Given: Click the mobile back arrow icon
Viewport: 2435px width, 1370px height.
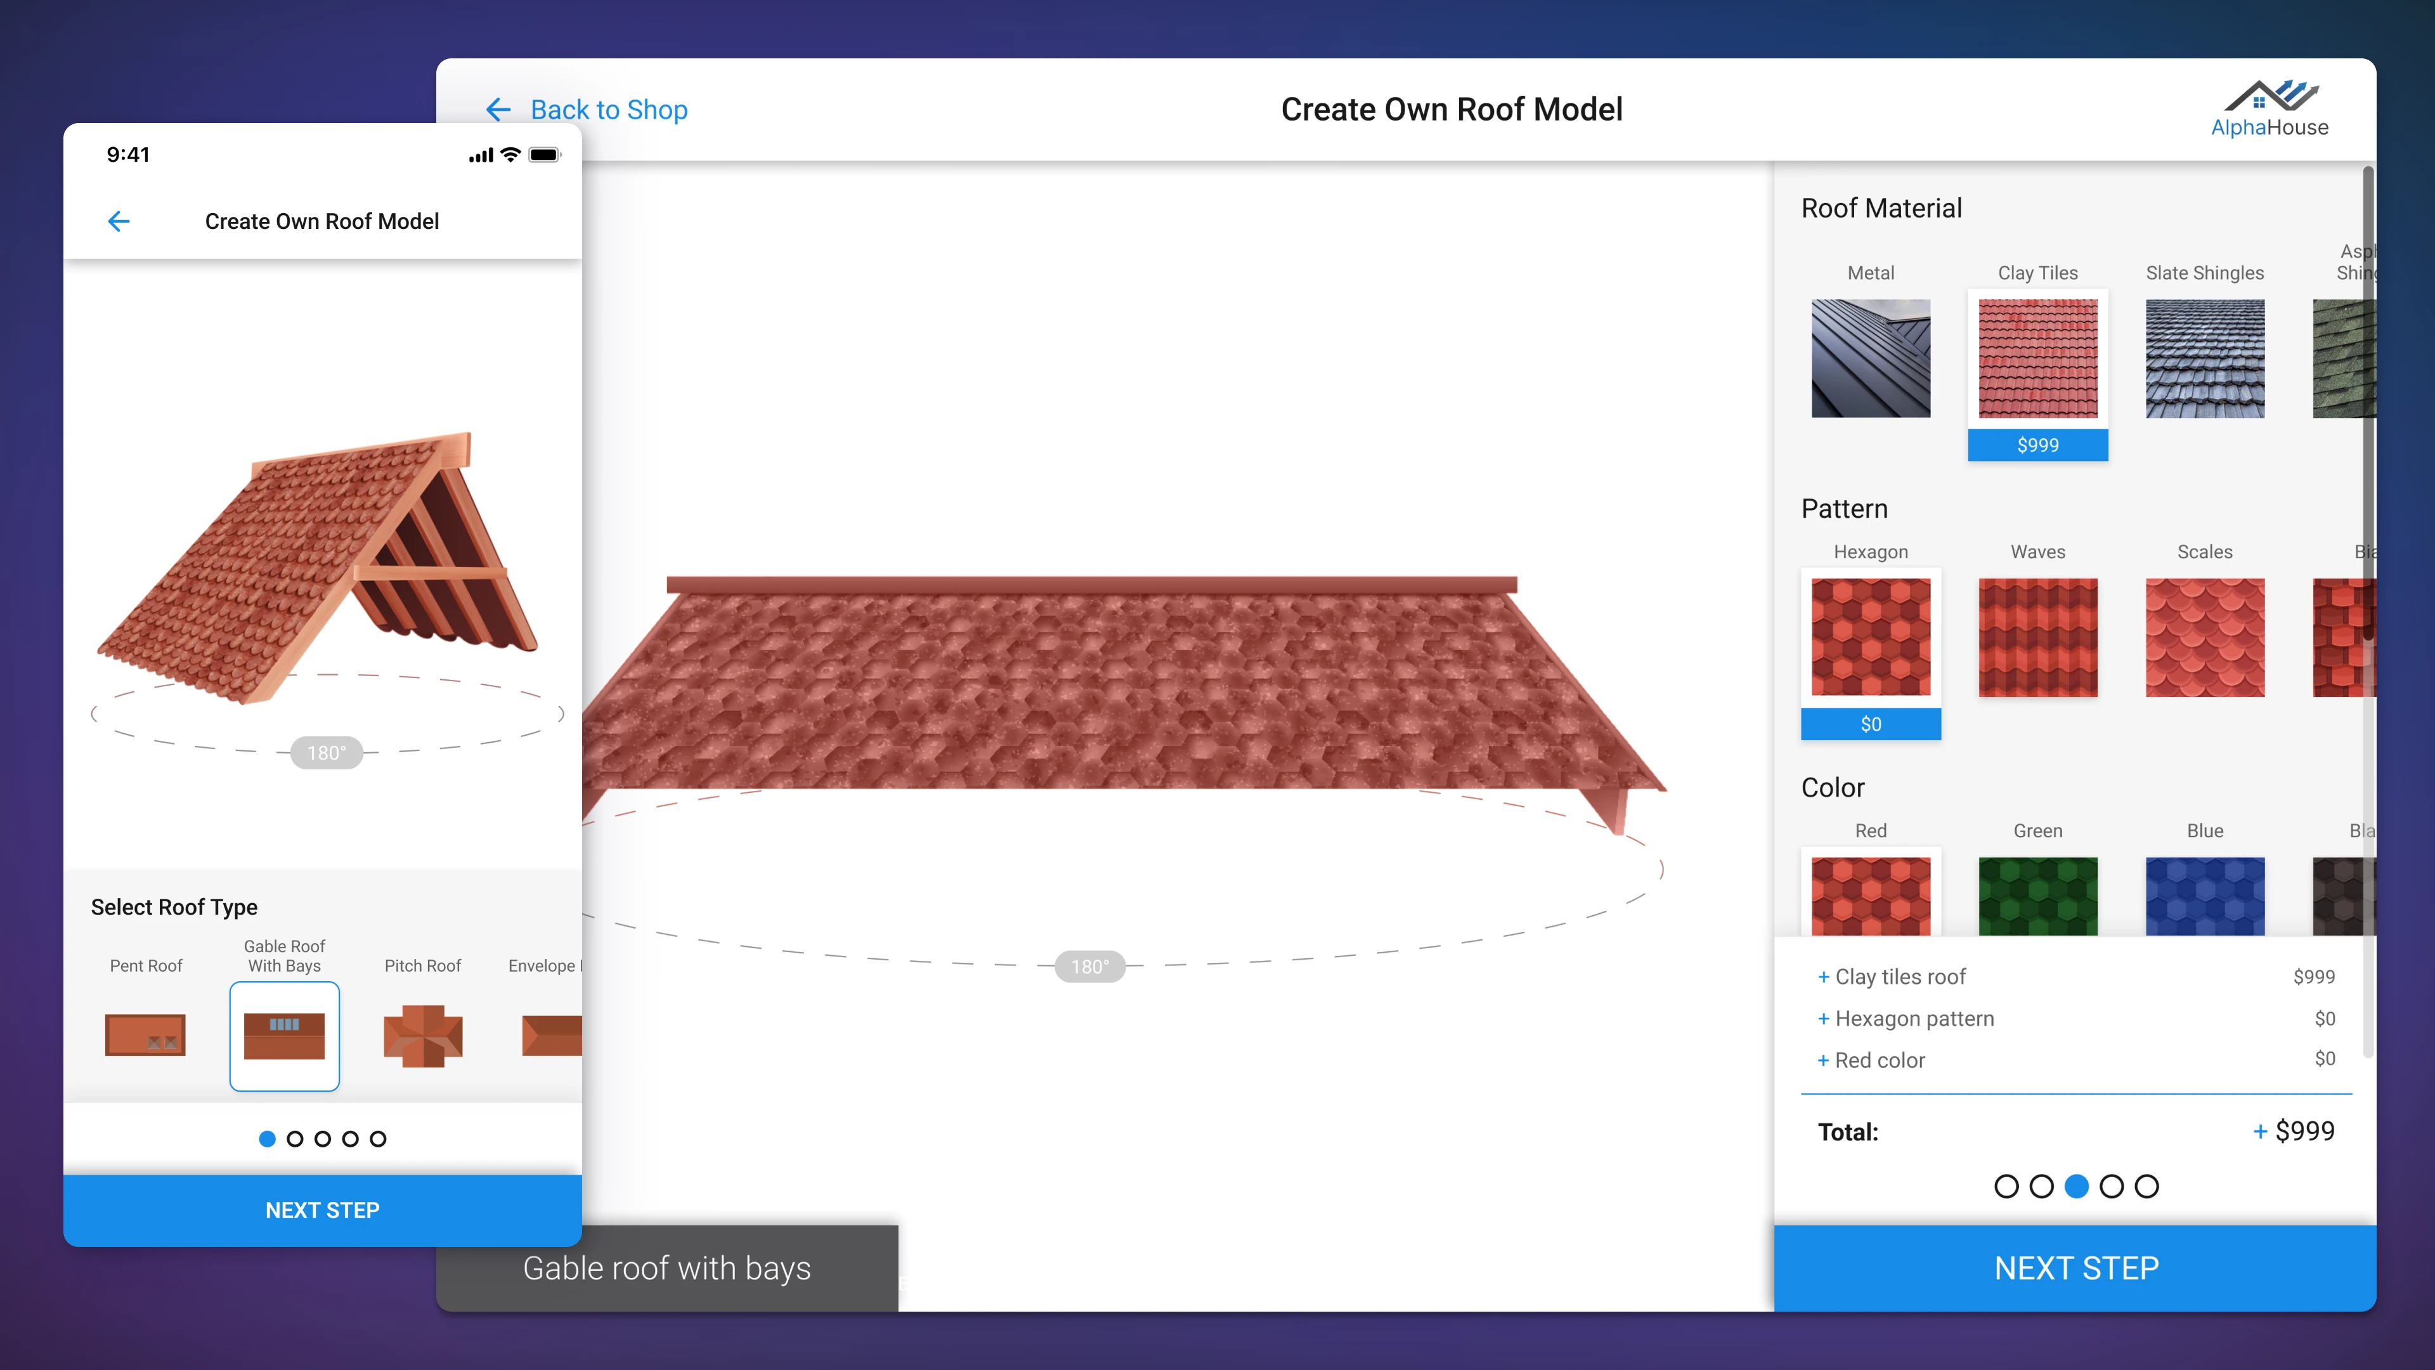Looking at the screenshot, I should (x=118, y=221).
